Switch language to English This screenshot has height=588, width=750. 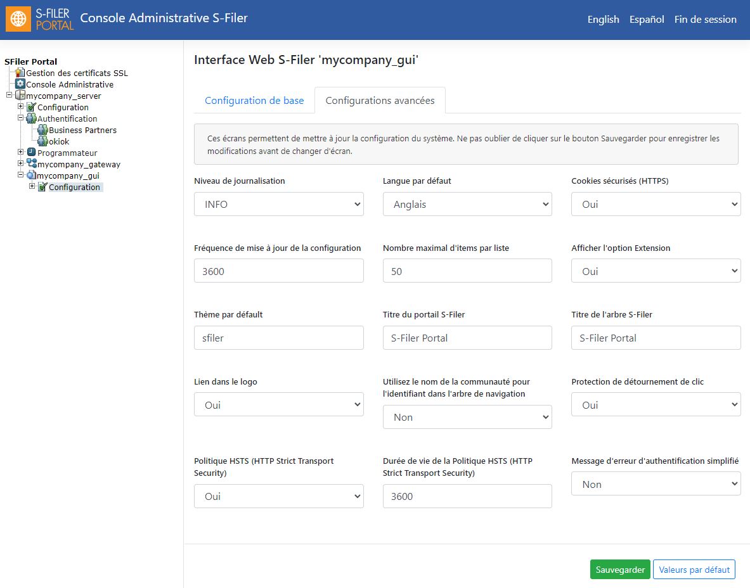(603, 20)
